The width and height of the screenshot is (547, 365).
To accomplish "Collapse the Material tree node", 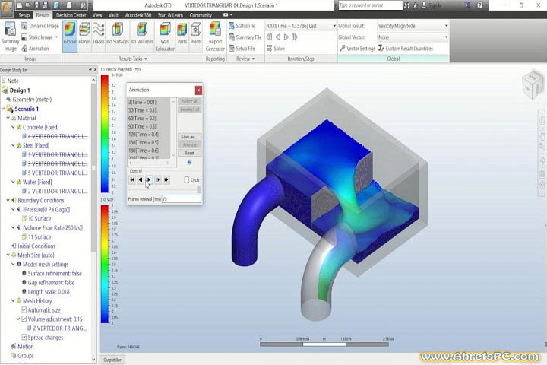I will [8, 118].
